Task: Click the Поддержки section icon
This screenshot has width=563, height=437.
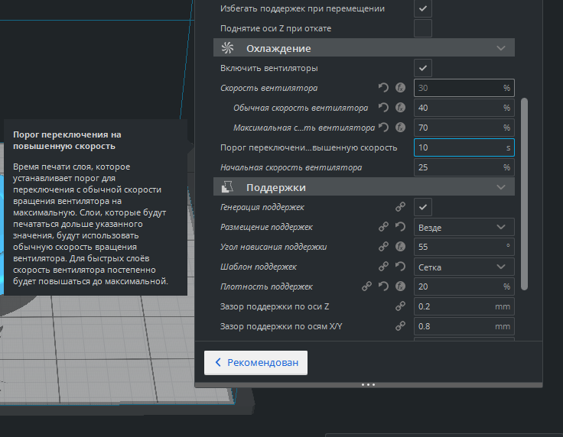Action: point(227,186)
